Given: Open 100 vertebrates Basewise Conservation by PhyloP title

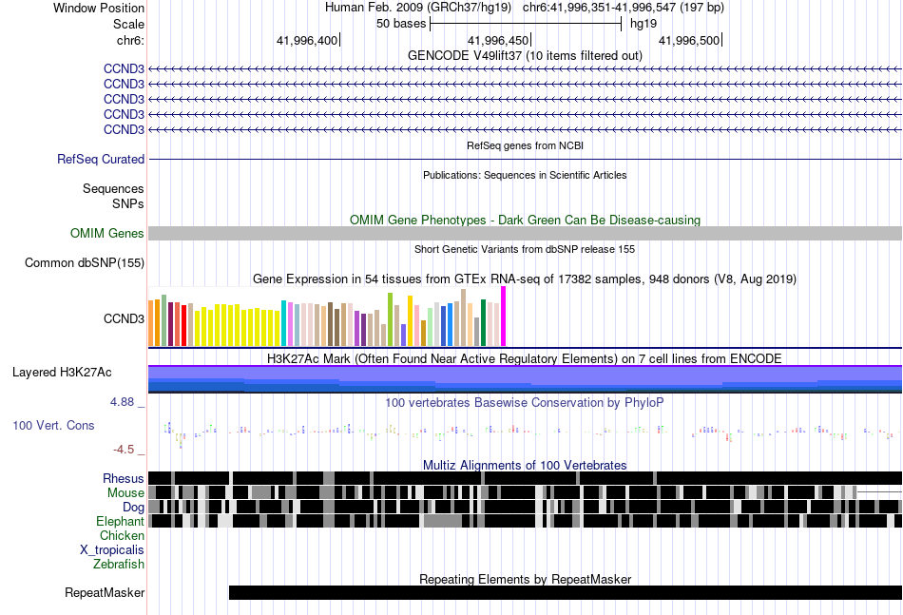Looking at the screenshot, I should point(525,402).
